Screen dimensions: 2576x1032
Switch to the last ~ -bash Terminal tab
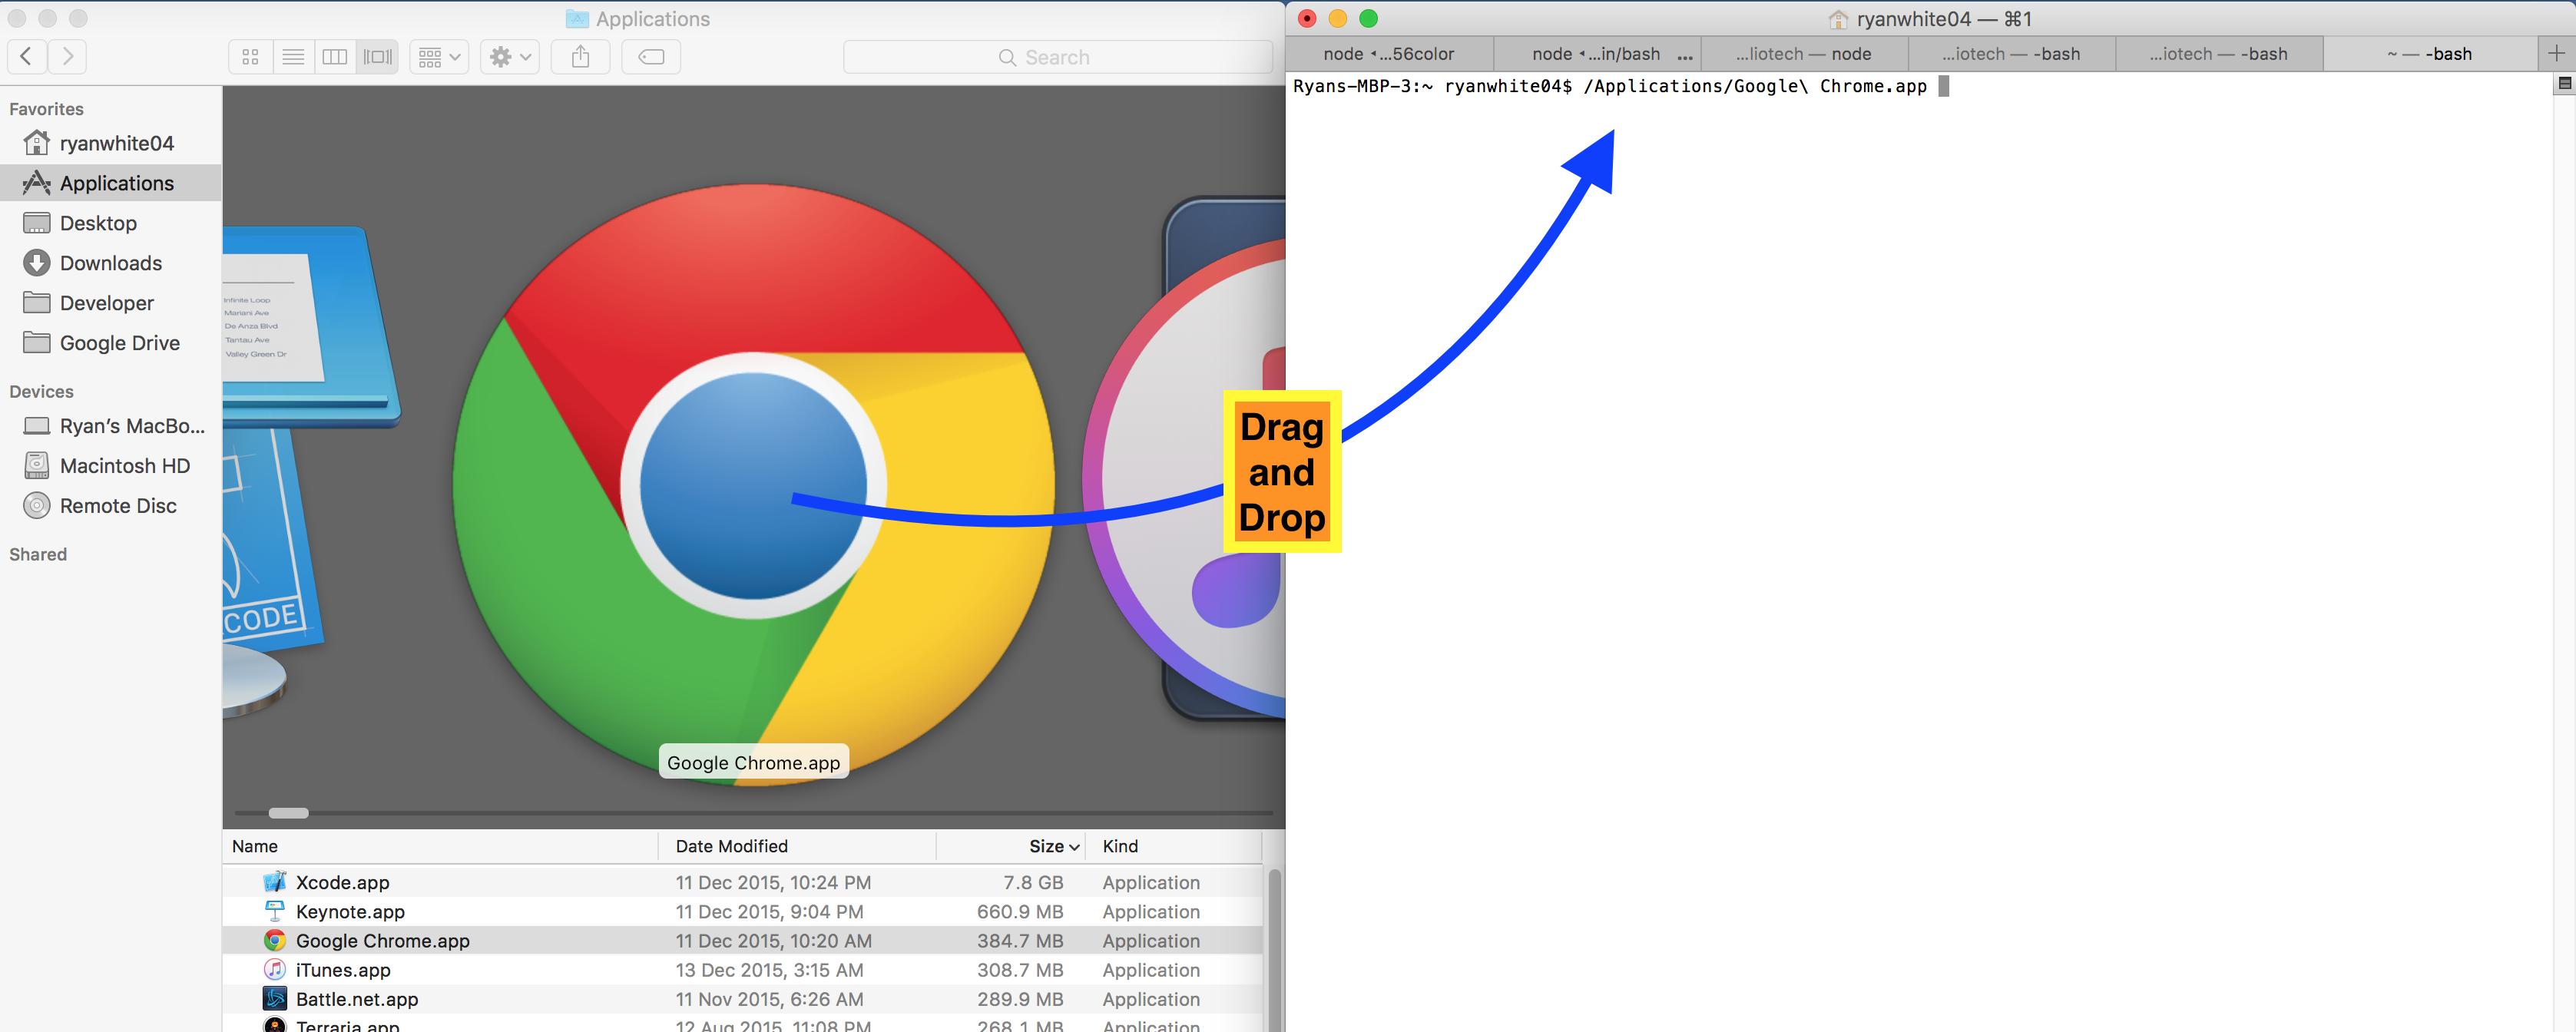[2429, 54]
